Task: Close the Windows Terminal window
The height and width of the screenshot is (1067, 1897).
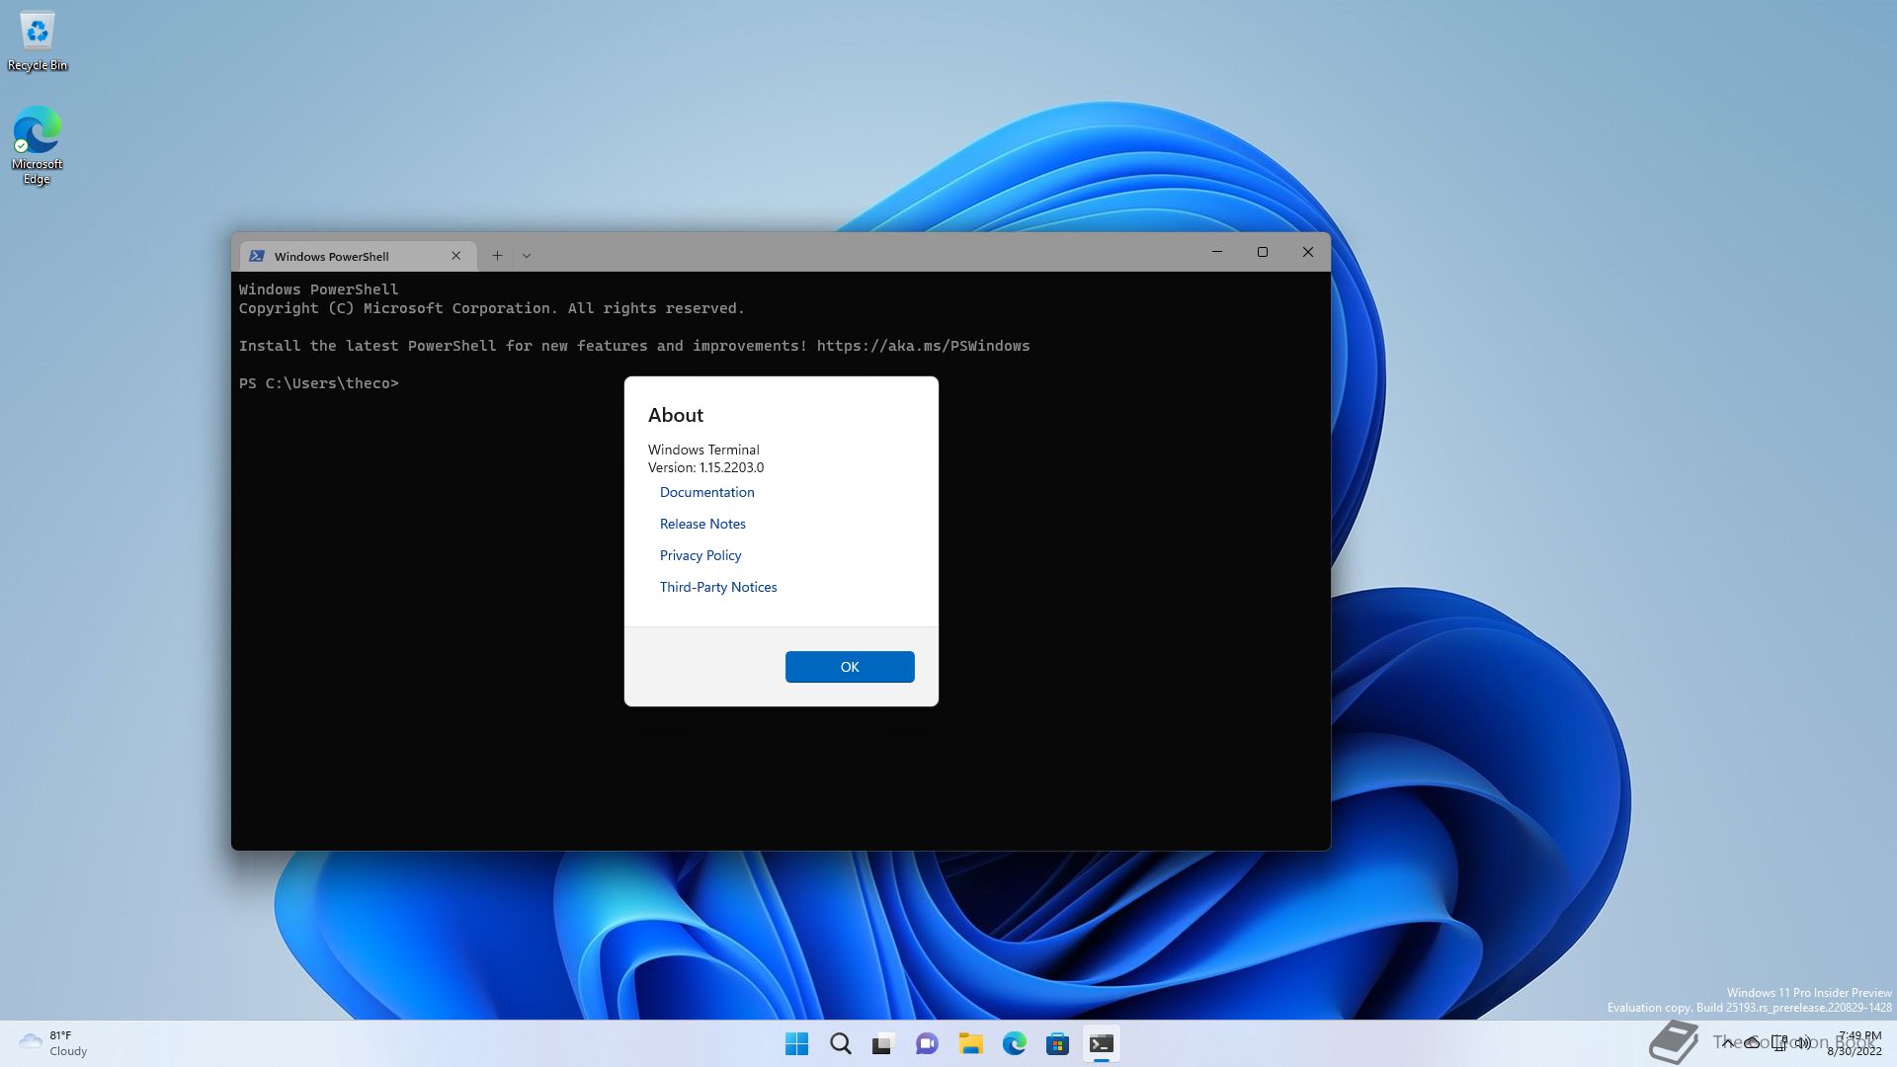Action: tap(1308, 252)
